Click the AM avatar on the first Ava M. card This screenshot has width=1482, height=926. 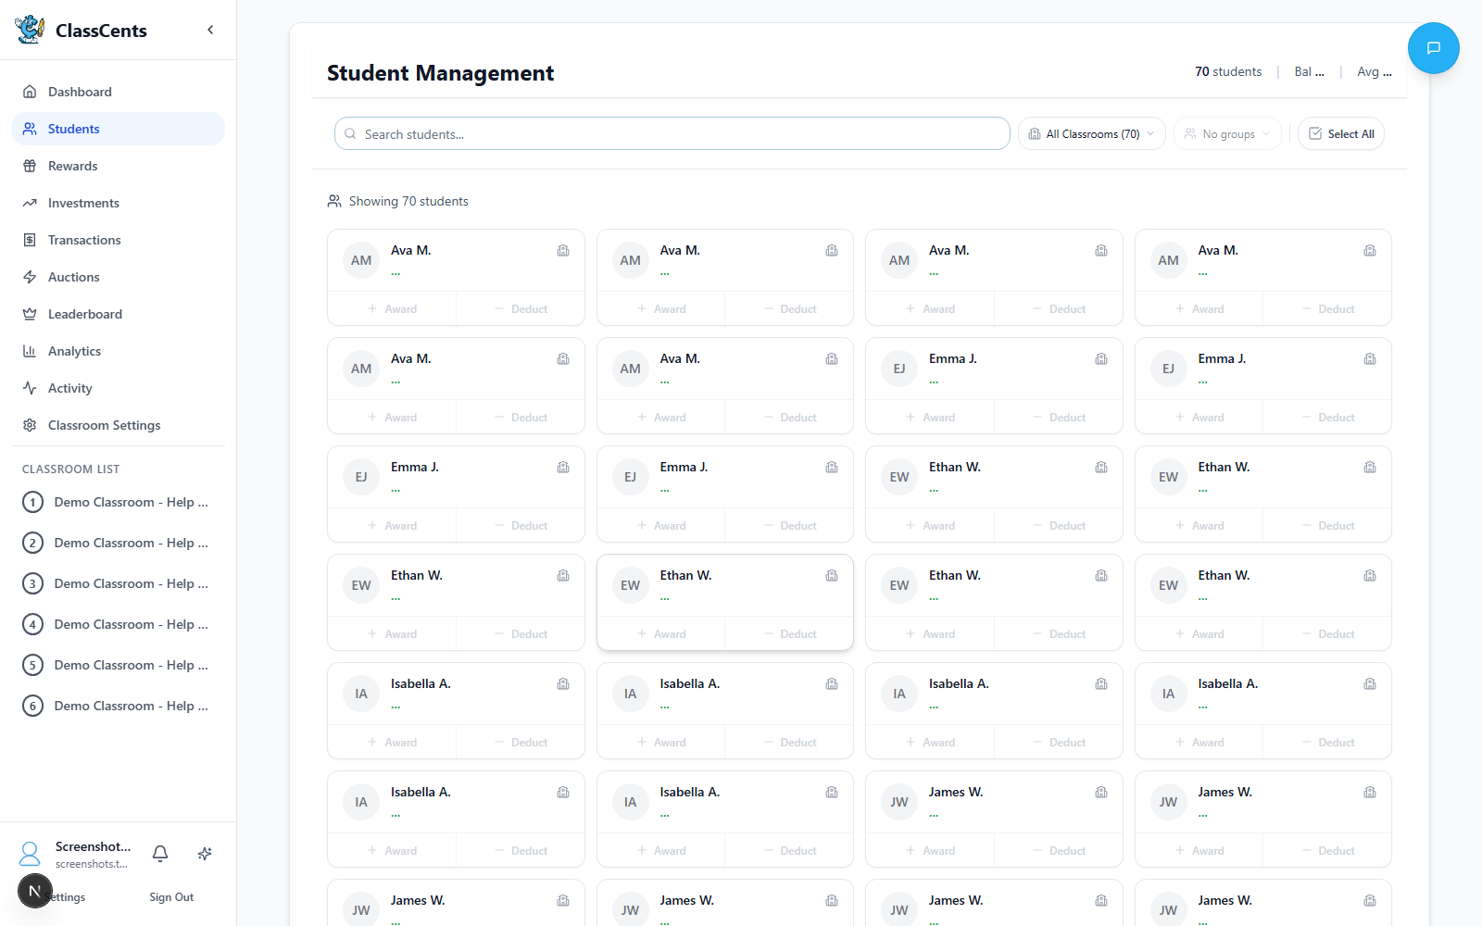(x=361, y=260)
